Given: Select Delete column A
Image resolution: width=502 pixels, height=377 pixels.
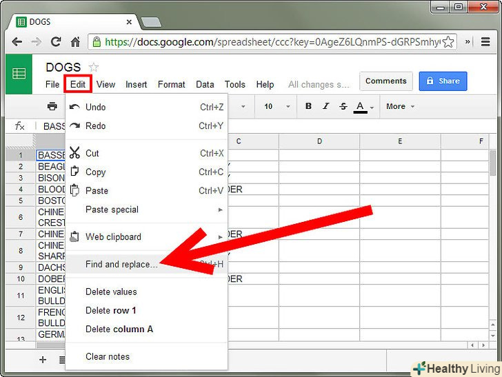Looking at the screenshot, I should click(x=146, y=329).
